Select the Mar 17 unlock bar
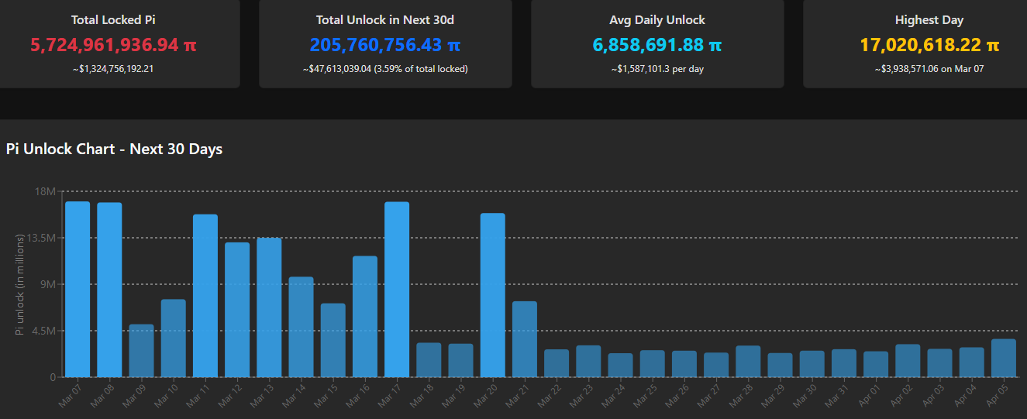The height and width of the screenshot is (419, 1027). [397, 289]
